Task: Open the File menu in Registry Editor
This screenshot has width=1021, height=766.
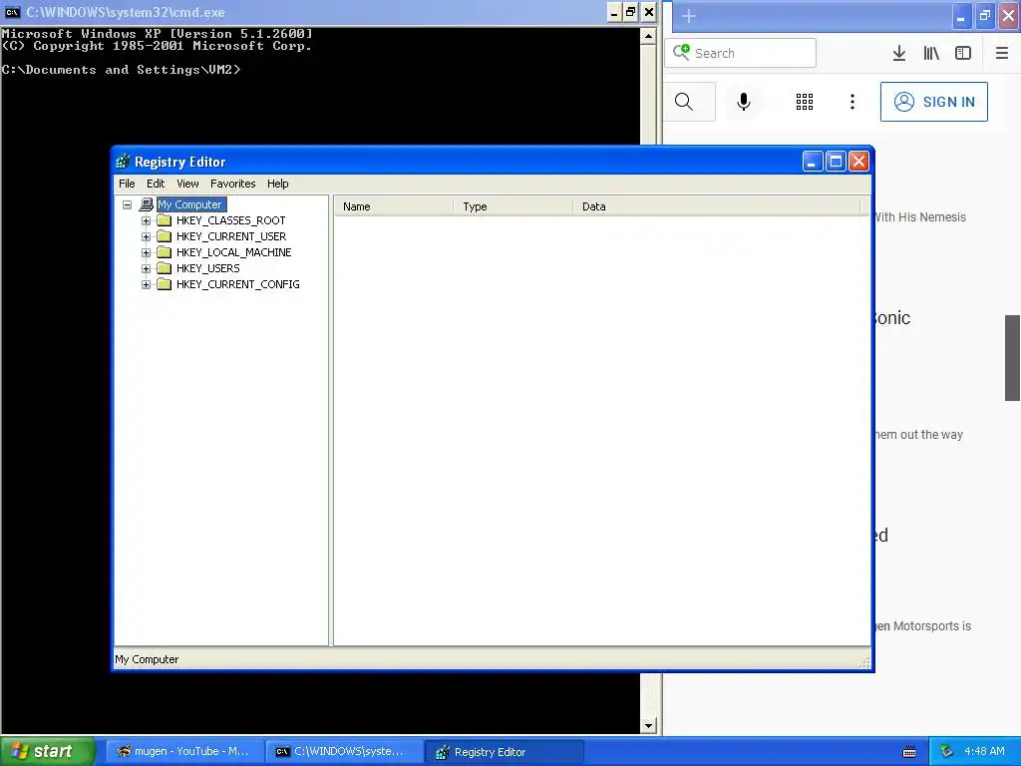Action: (127, 184)
